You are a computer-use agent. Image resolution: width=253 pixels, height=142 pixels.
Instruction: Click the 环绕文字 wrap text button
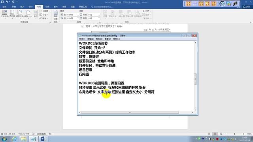pyautogui.click(x=112, y=14)
